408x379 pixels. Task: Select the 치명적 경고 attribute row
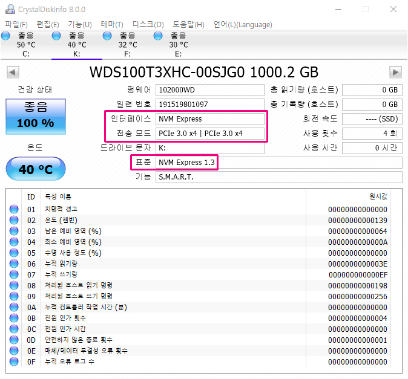199,209
